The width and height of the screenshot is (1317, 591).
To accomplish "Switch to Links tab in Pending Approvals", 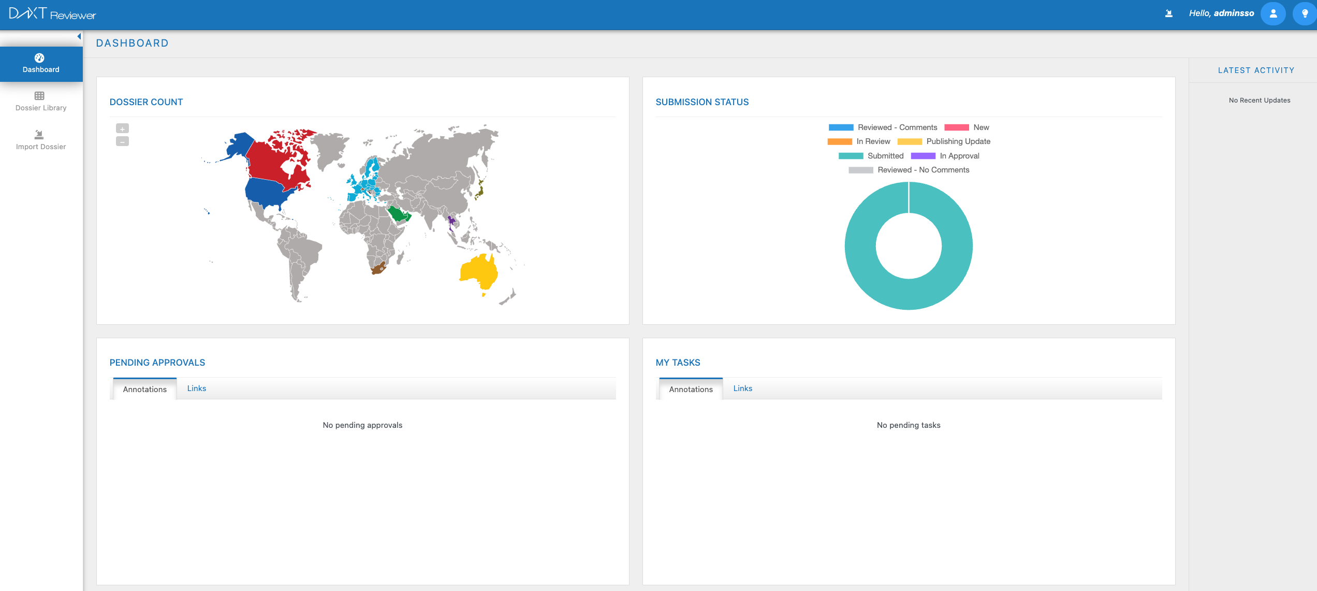I will tap(196, 388).
